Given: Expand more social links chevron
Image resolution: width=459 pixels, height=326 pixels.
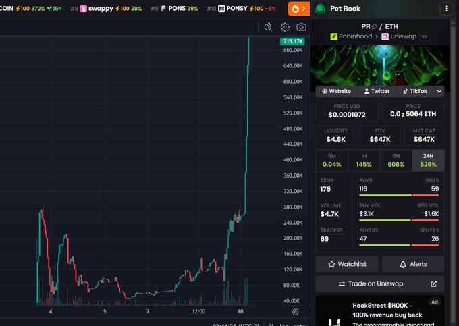Looking at the screenshot, I should (439, 91).
